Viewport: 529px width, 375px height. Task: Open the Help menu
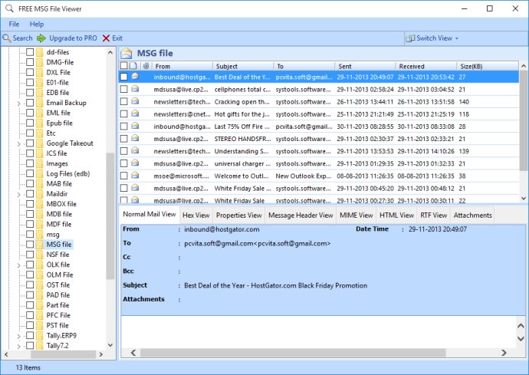coord(37,24)
